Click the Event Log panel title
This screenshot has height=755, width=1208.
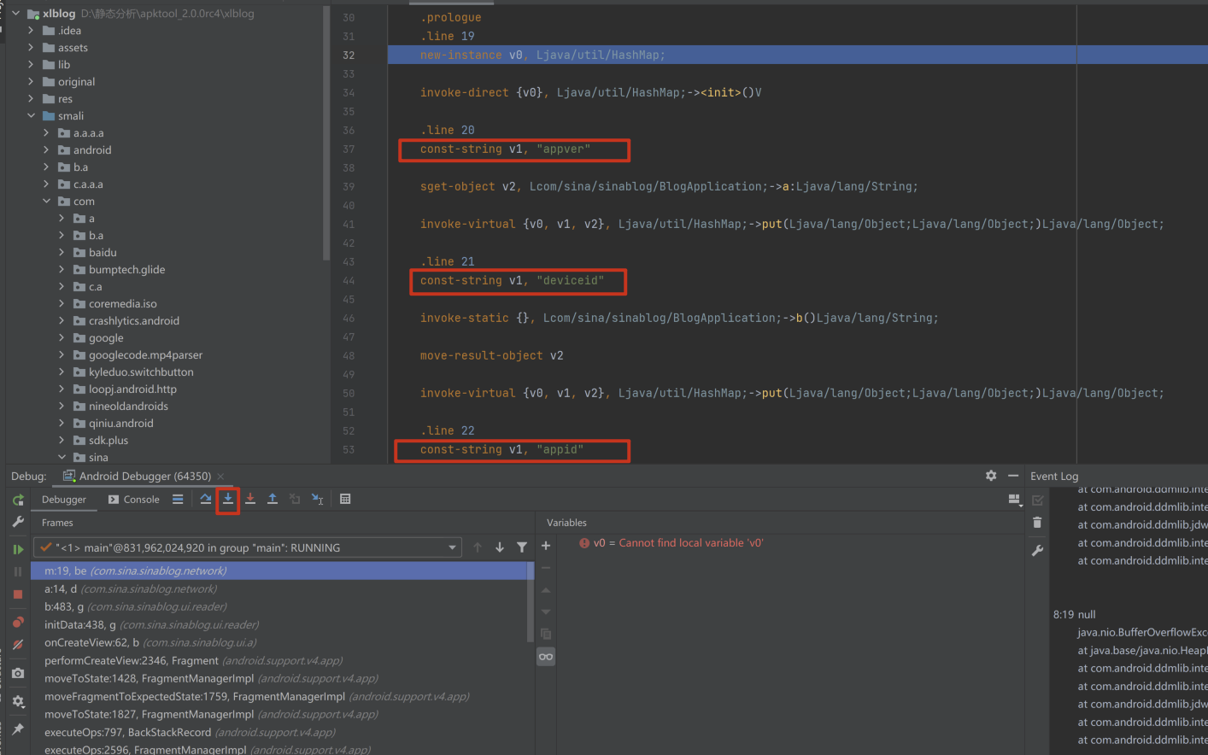point(1054,477)
